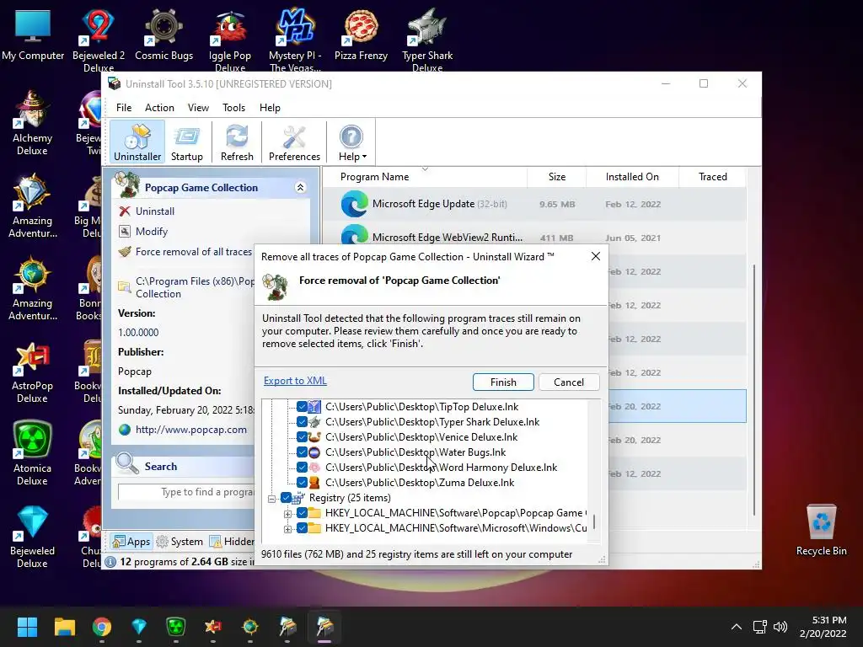Show hidden system tray icons

(736, 627)
